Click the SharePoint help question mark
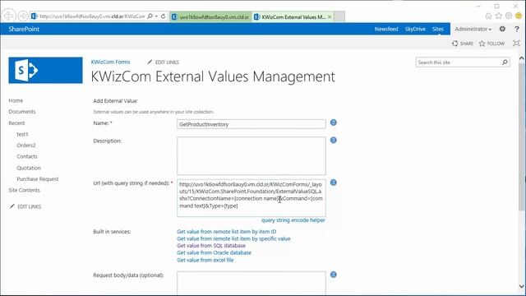526x296 pixels. [517, 30]
